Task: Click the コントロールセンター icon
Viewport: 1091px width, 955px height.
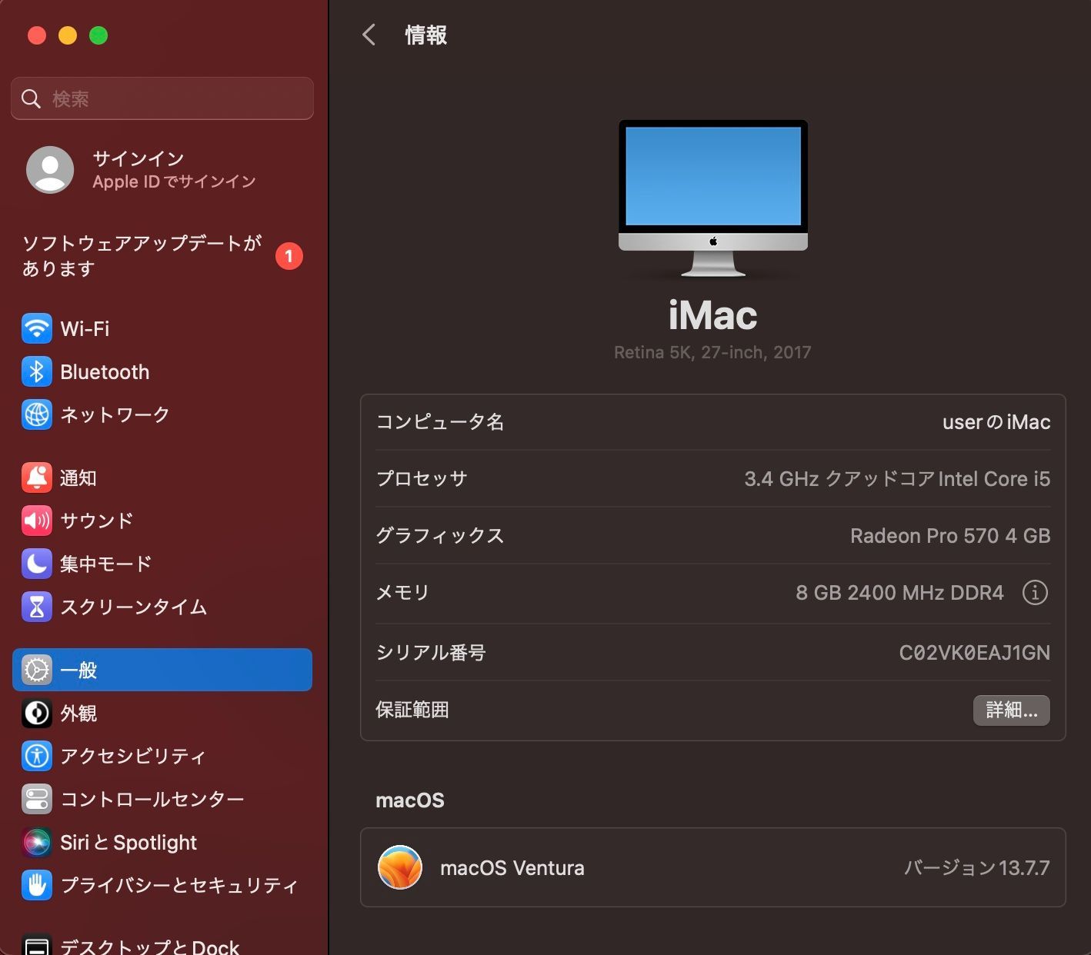Action: pyautogui.click(x=37, y=799)
